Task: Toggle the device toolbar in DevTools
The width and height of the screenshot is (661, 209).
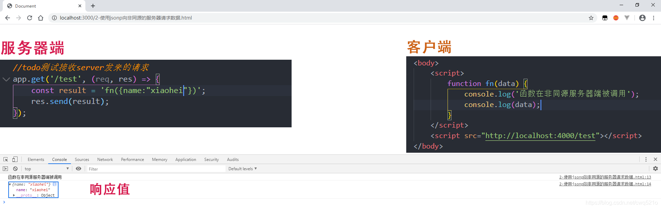Action: (15, 160)
